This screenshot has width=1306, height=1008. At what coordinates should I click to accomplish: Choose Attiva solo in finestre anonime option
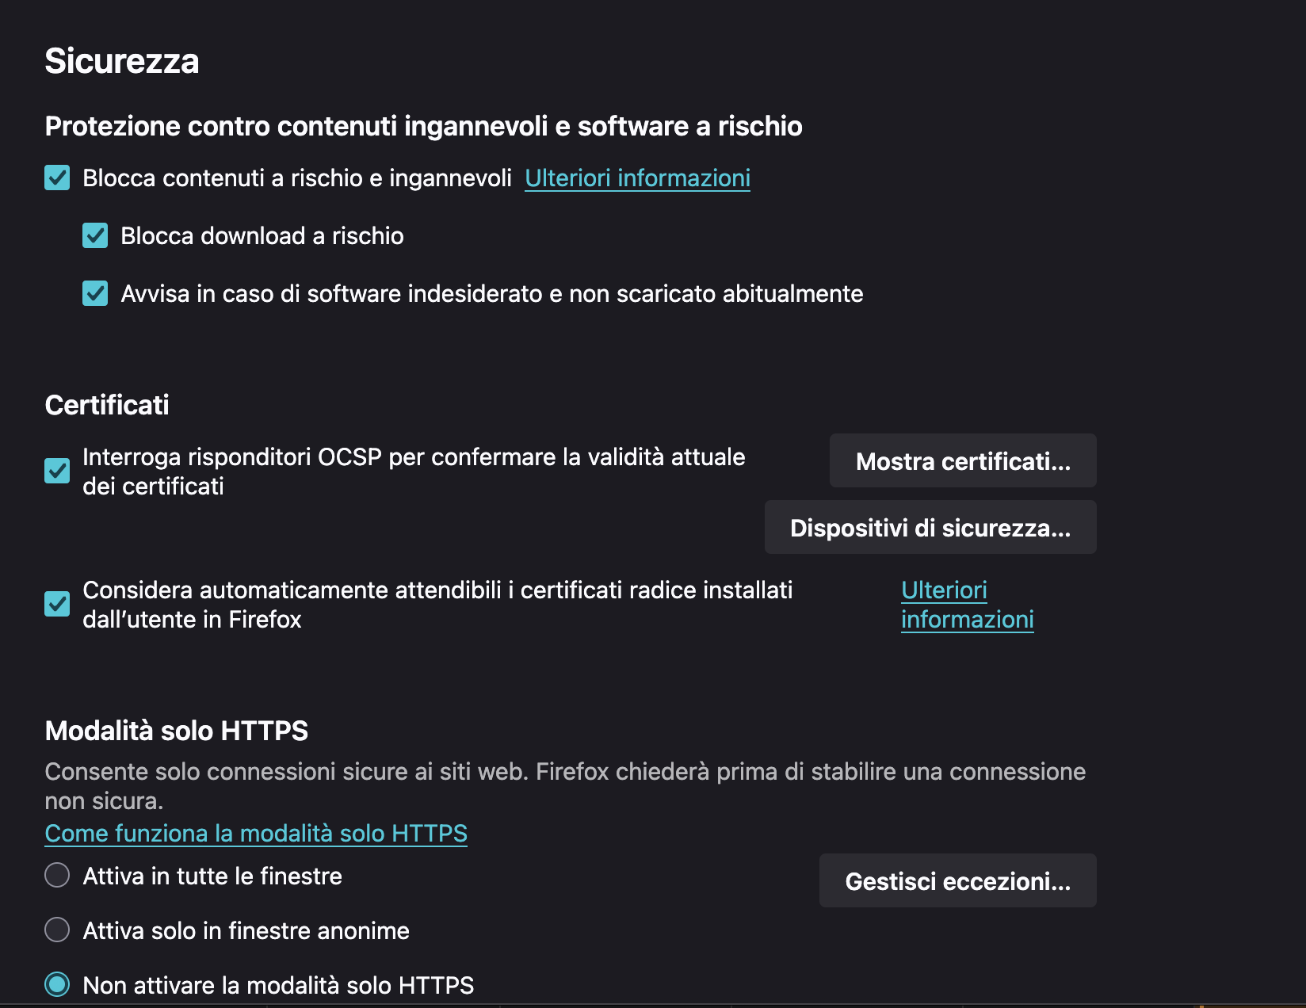coord(57,930)
